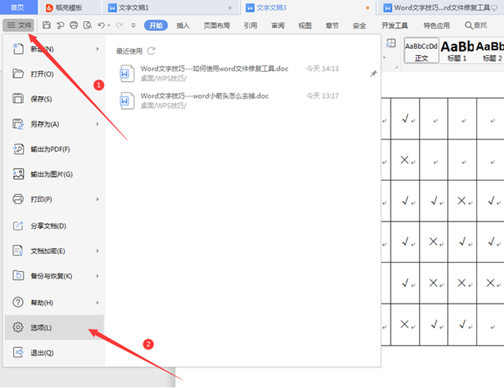Click the print icon in quick toolbar
504x388 pixels.
[x=74, y=25]
